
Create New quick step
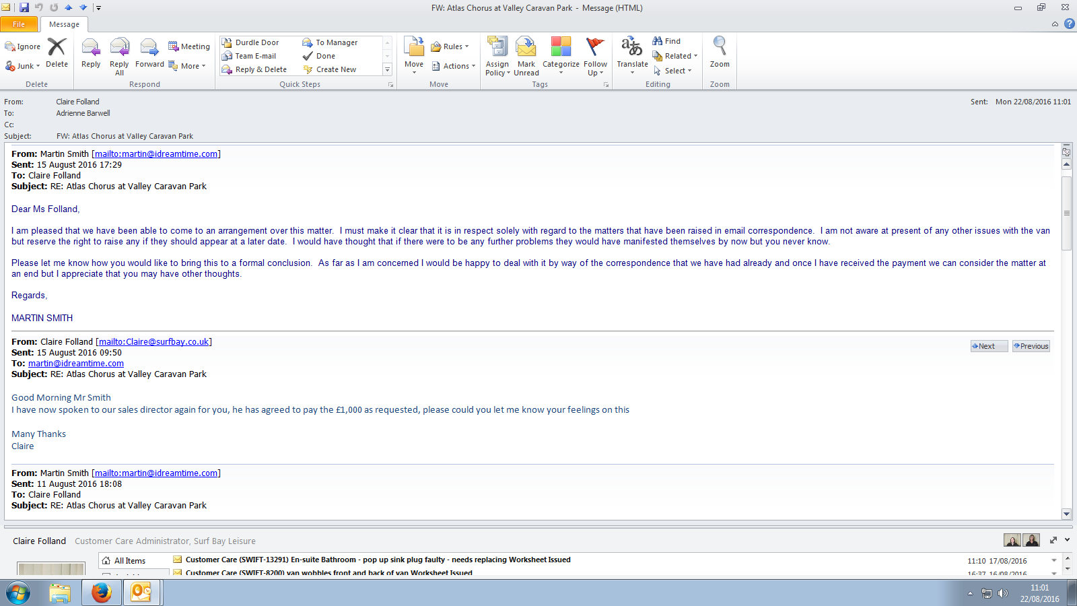pos(330,69)
